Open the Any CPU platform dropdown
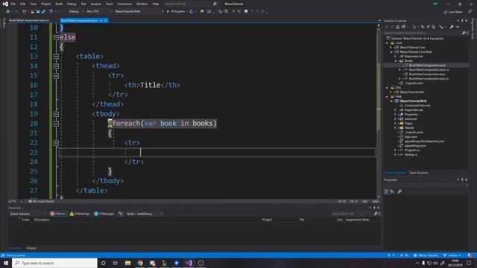 [99, 12]
